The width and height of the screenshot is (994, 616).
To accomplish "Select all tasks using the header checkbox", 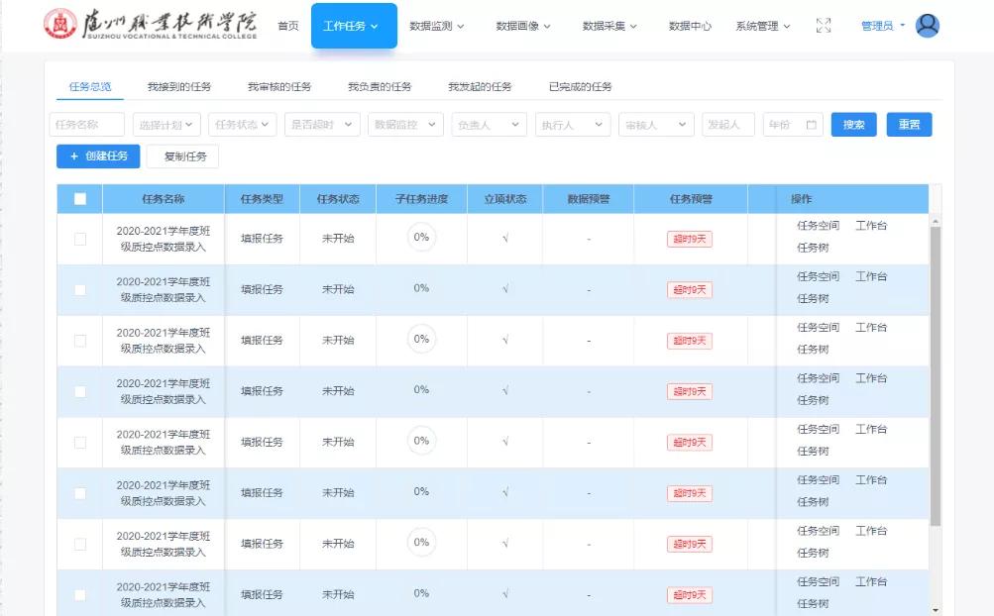I will tap(79, 198).
